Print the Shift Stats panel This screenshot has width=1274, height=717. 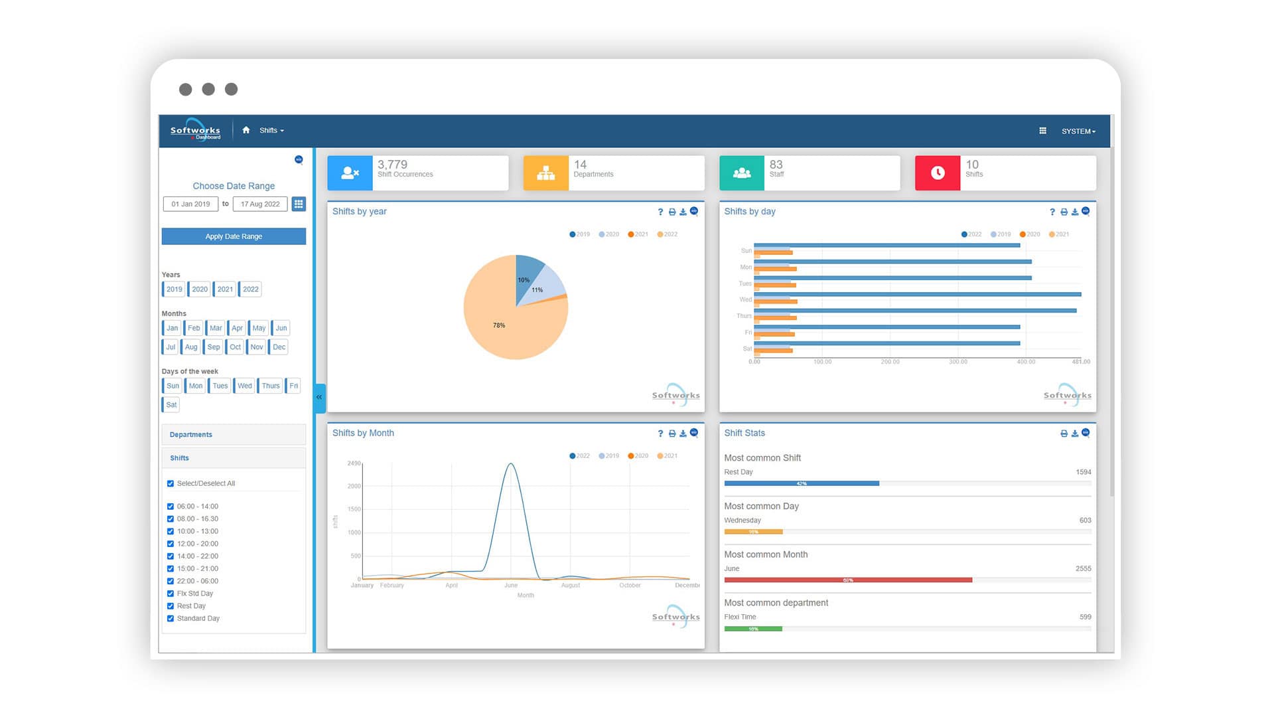[1064, 434]
